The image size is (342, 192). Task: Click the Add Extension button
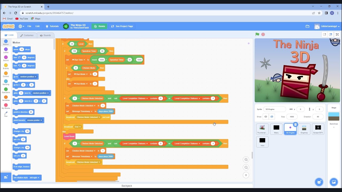tap(6, 177)
